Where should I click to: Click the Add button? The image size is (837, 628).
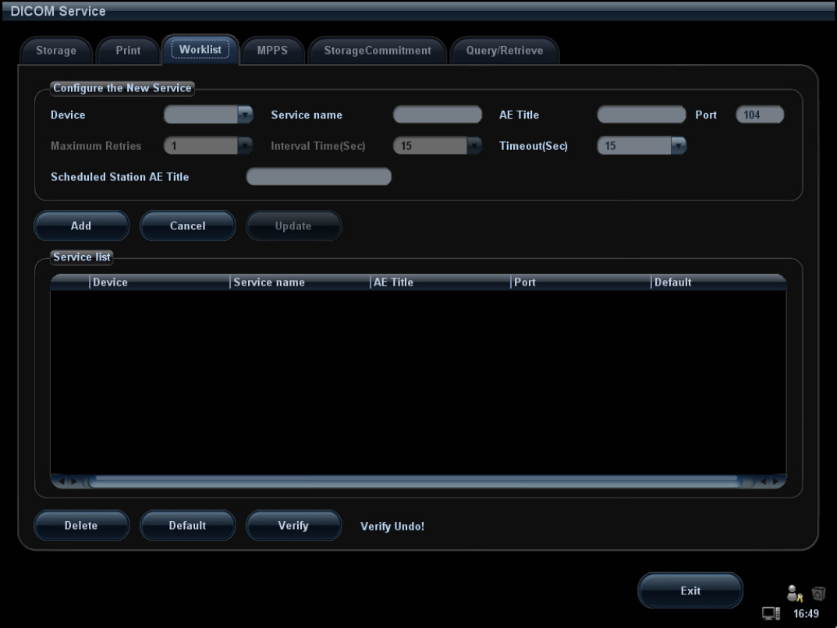(x=81, y=225)
